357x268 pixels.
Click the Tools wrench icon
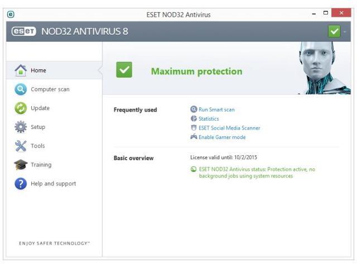point(21,146)
